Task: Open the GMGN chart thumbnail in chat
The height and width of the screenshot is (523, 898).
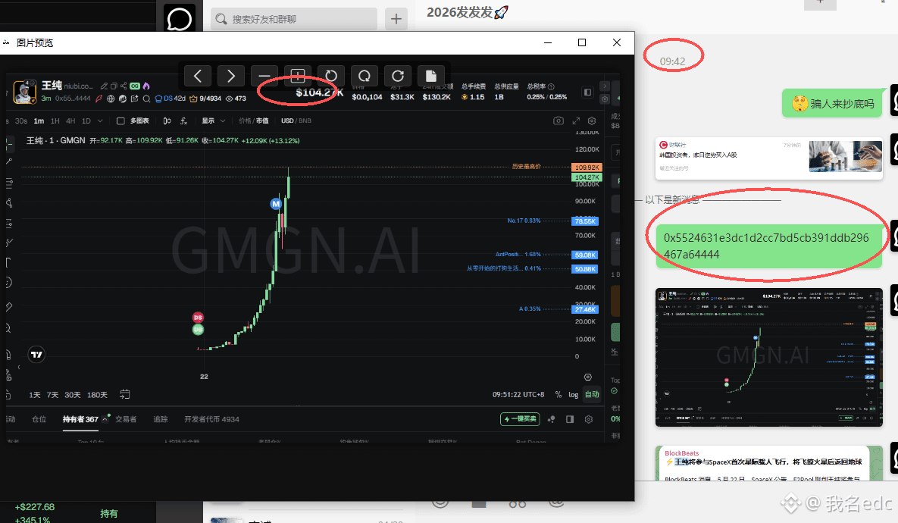Action: tap(769, 358)
